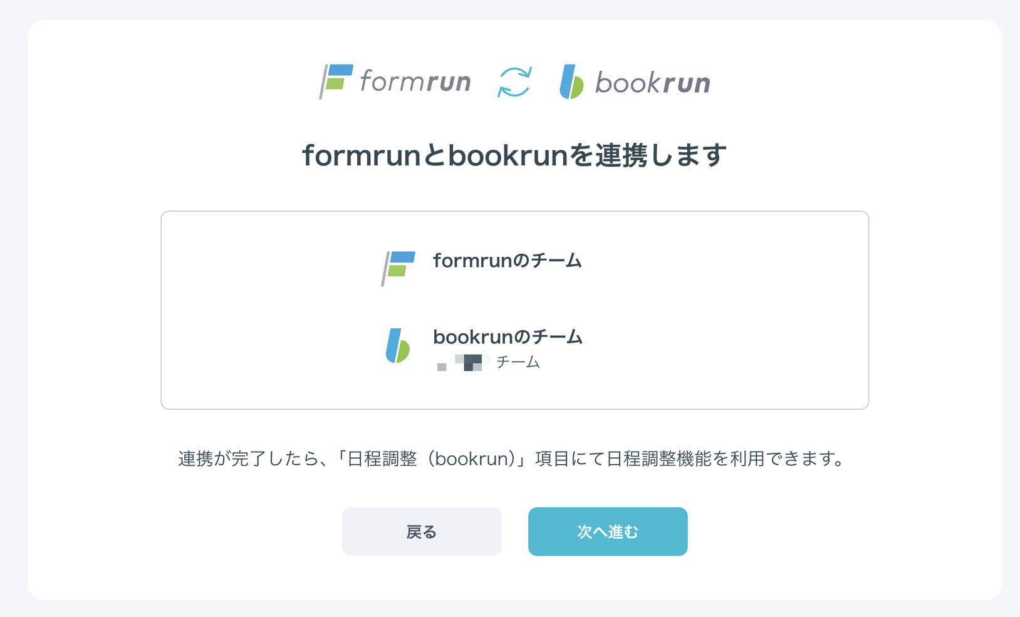Click the 連携します part of the title
The height and width of the screenshot is (617, 1020).
coord(660,155)
